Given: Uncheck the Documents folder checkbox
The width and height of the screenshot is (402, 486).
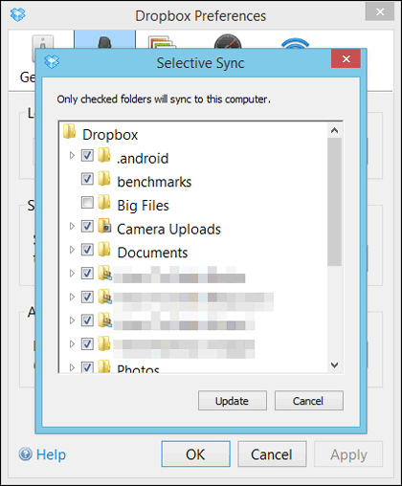Looking at the screenshot, I should point(87,250).
